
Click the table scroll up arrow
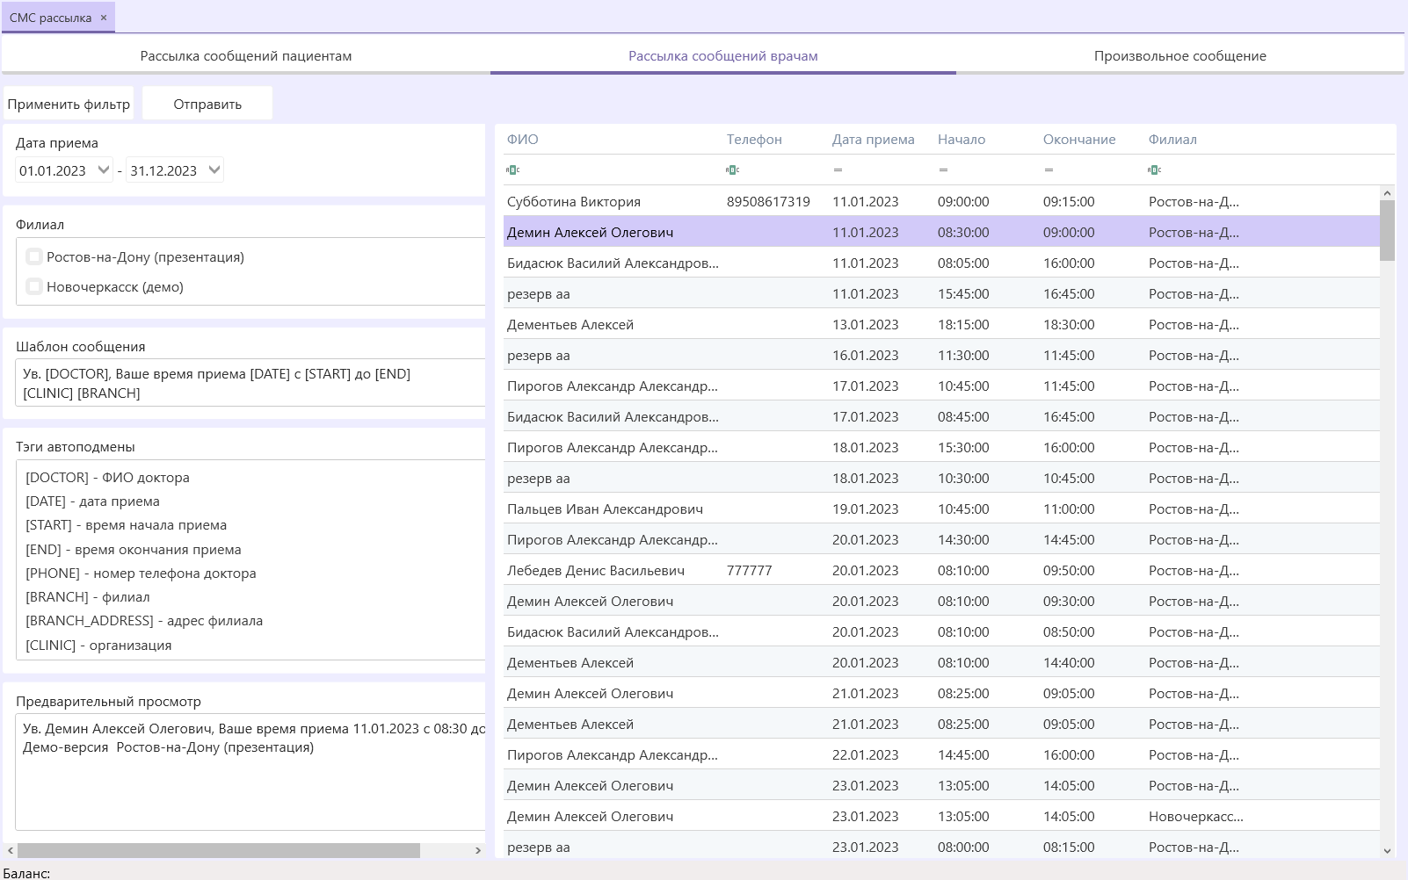(1387, 193)
